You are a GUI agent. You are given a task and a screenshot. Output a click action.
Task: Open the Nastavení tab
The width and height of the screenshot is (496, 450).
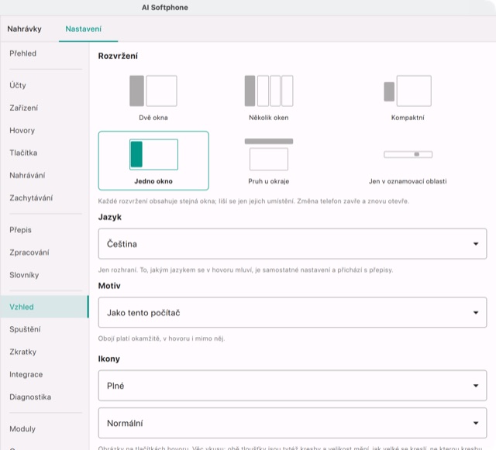coord(84,29)
